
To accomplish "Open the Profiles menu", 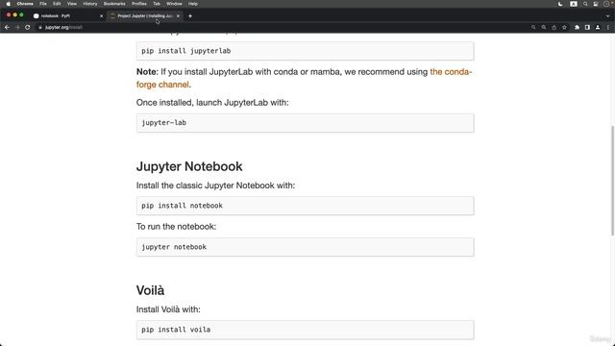I will pyautogui.click(x=139, y=4).
